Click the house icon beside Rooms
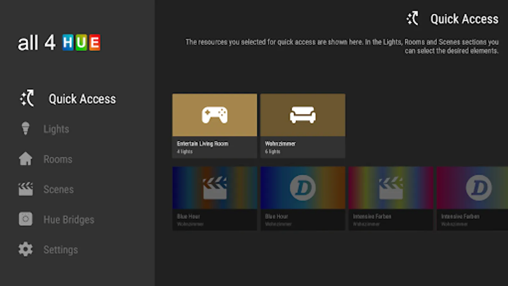 pyautogui.click(x=25, y=159)
